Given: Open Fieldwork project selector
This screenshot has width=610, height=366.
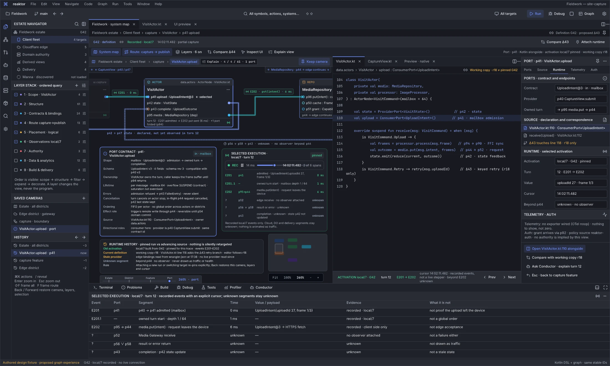Looking at the screenshot, I should coord(16,14).
